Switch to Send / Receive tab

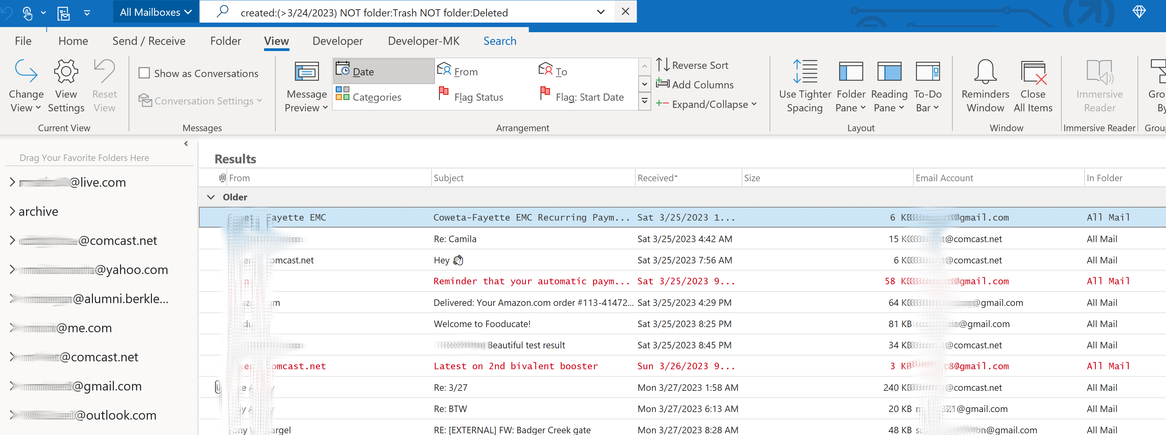pyautogui.click(x=148, y=41)
